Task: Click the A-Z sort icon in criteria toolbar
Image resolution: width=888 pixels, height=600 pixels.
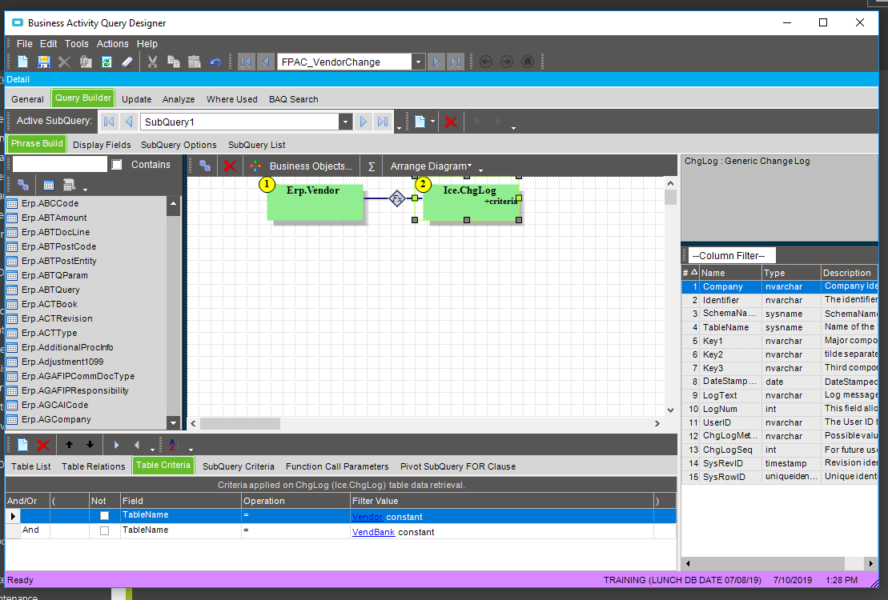Action: coord(174,445)
